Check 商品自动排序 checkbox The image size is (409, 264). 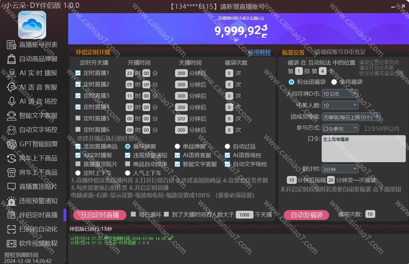pyautogui.click(x=127, y=164)
